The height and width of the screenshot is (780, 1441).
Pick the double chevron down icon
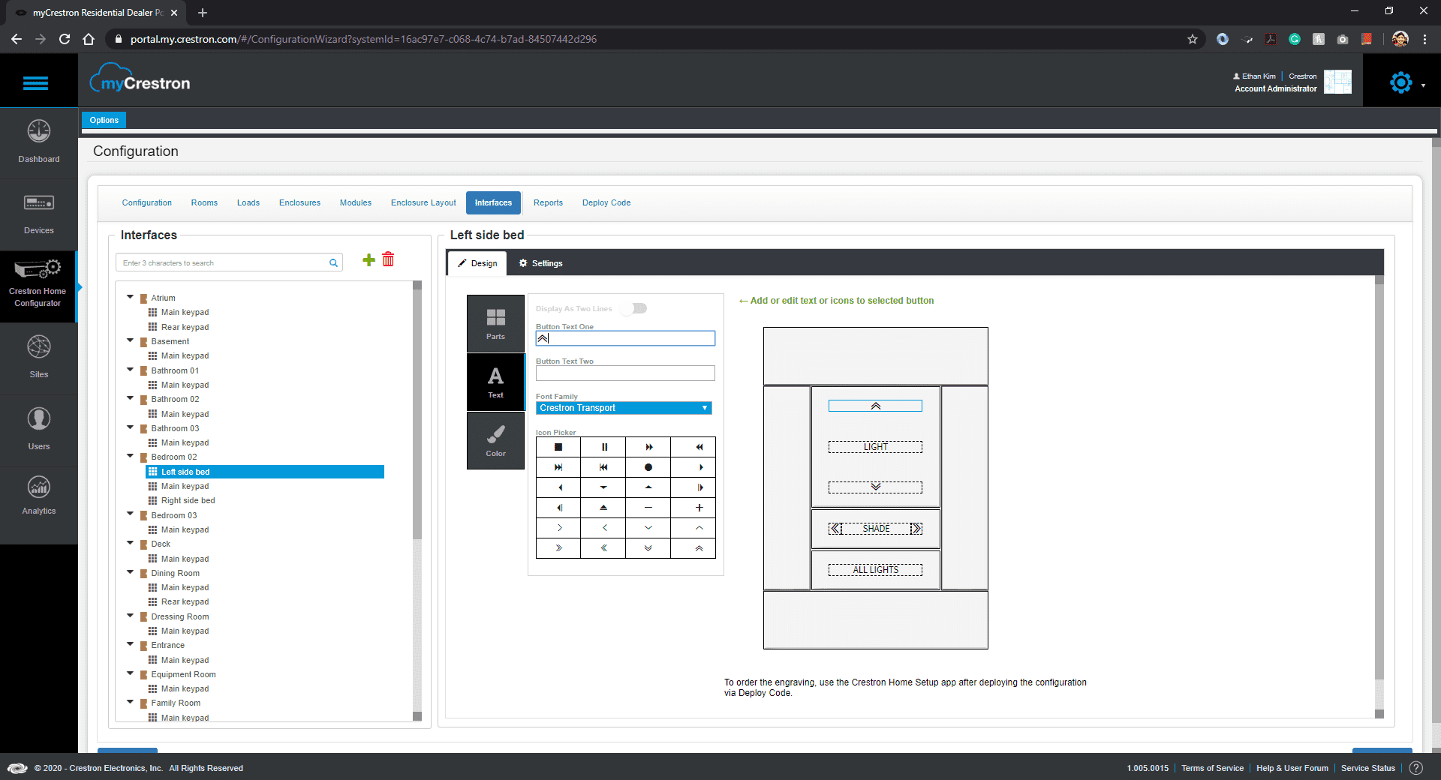point(648,548)
